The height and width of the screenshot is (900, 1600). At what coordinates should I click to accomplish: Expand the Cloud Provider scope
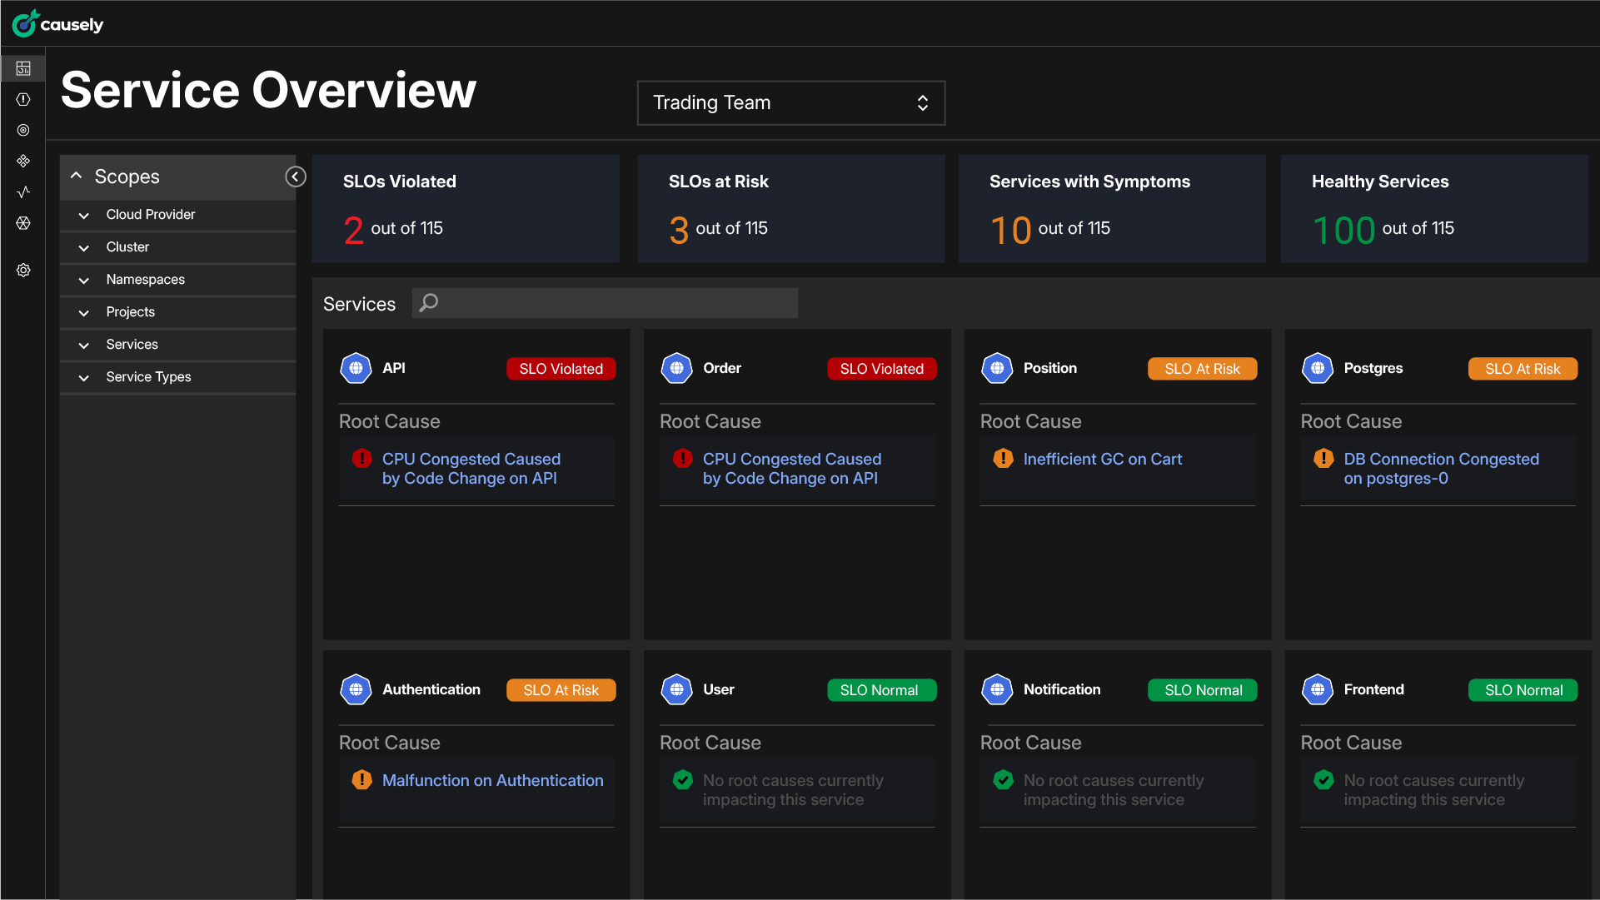point(150,215)
